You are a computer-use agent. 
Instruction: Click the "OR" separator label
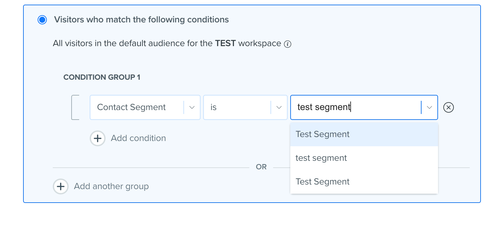point(261,167)
